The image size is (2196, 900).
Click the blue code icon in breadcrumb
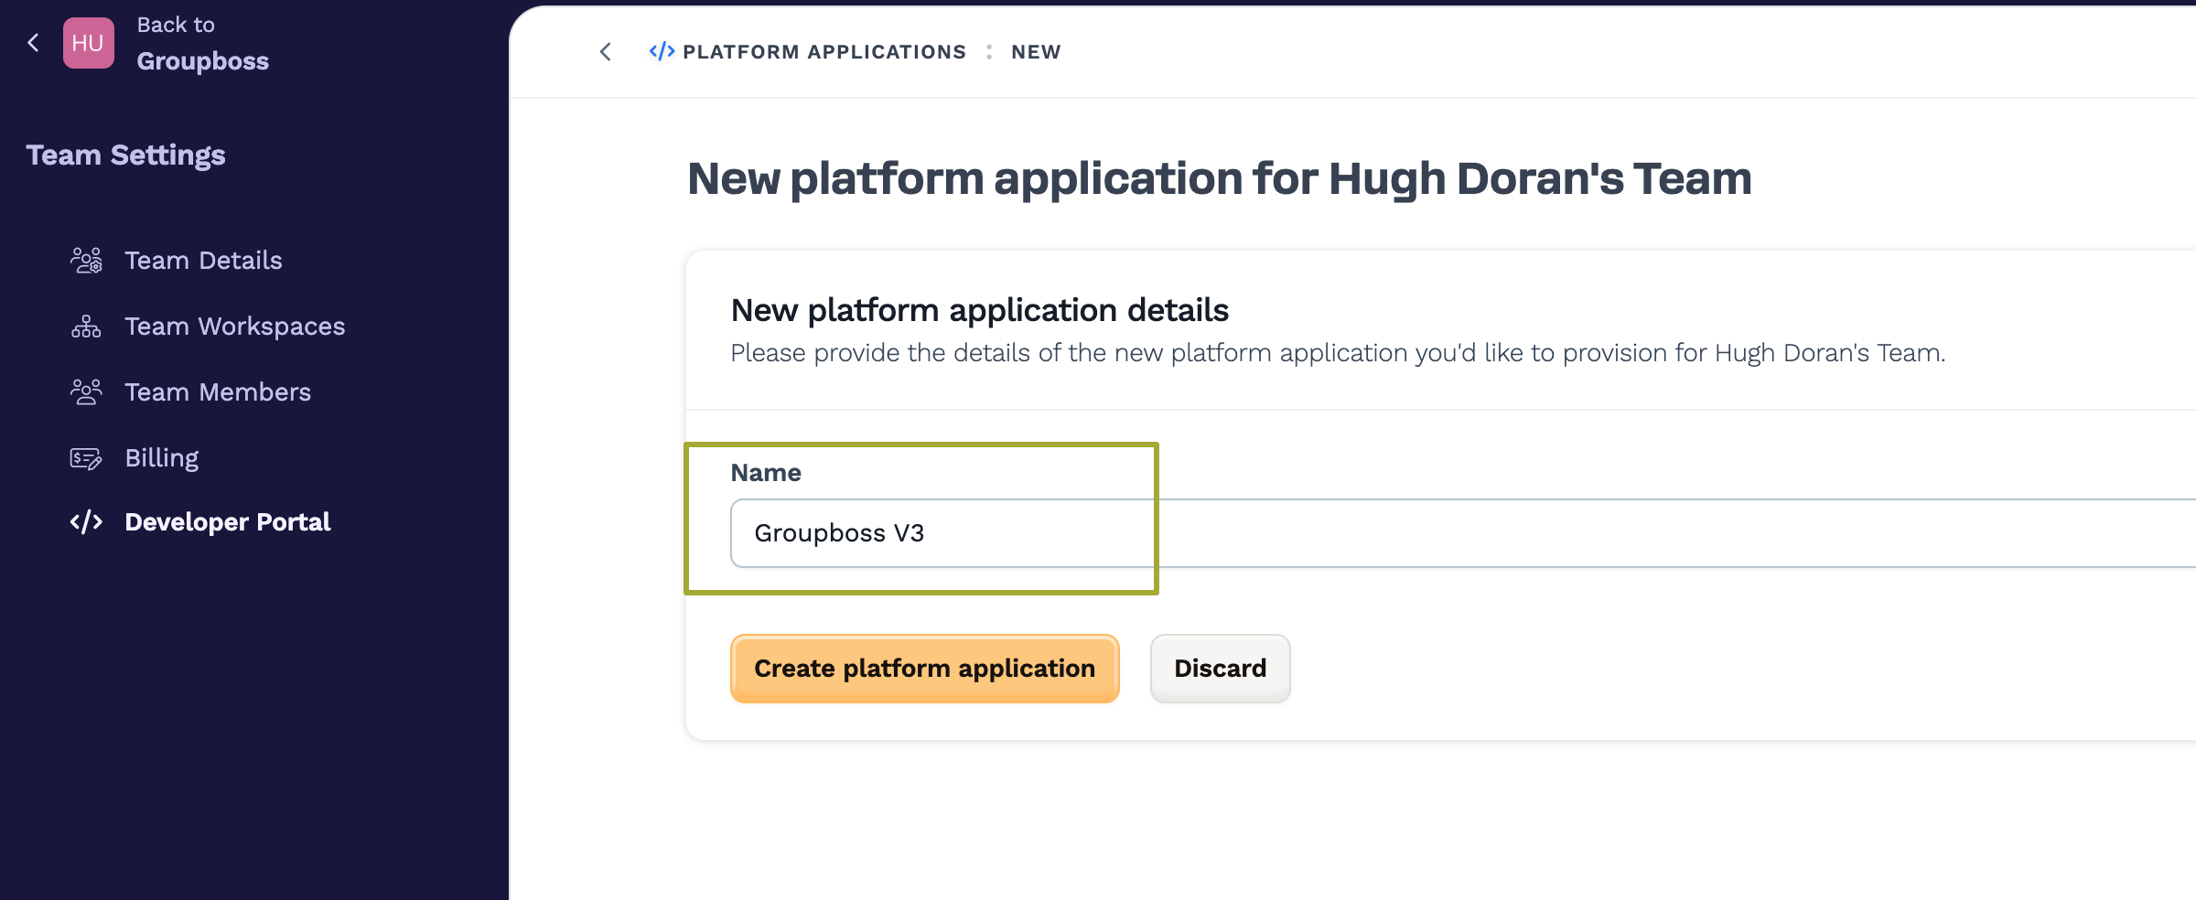662,52
